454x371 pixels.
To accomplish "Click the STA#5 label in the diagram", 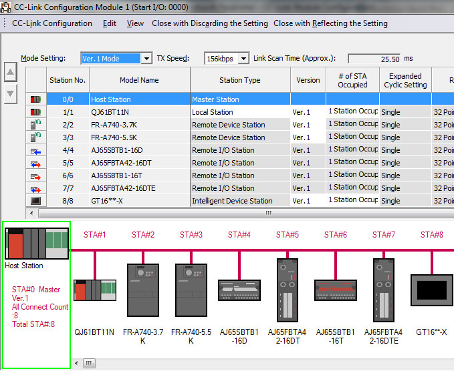I will coord(288,235).
